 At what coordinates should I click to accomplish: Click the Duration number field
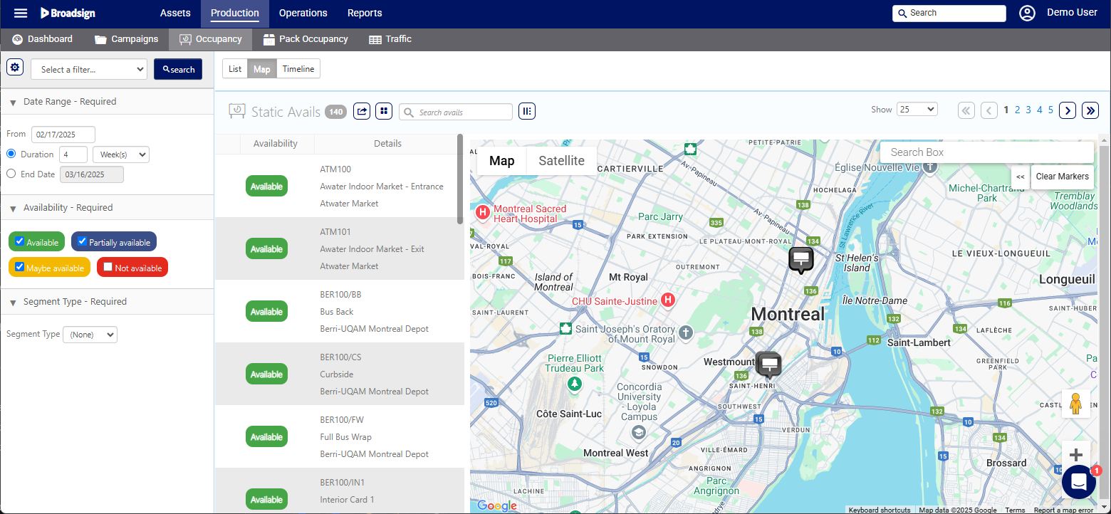[x=73, y=154]
